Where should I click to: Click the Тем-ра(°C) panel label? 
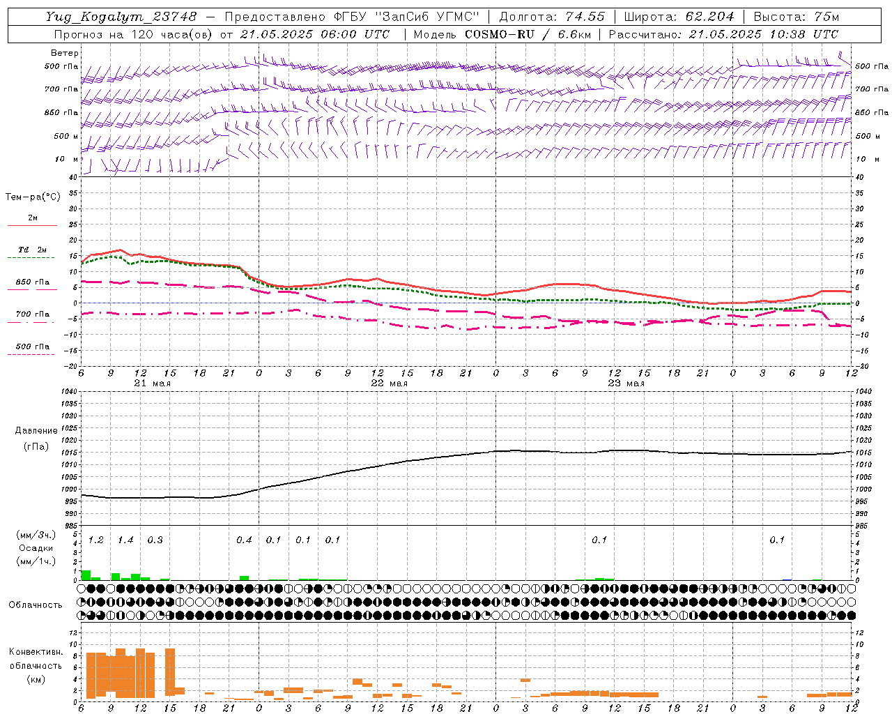point(33,197)
